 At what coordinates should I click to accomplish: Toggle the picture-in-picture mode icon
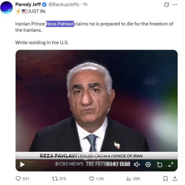pos(159,164)
